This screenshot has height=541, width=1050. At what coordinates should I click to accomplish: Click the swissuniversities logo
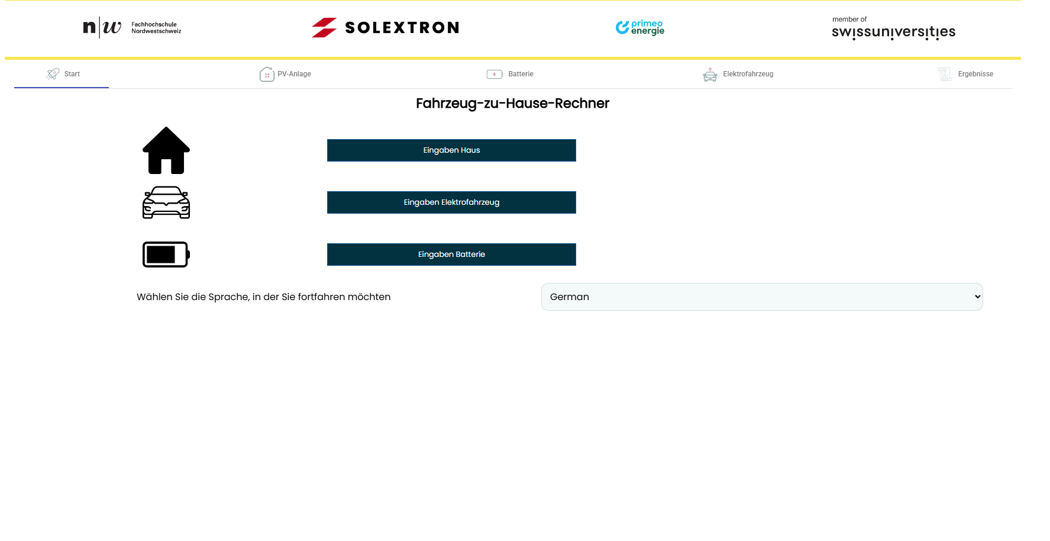[x=893, y=28]
